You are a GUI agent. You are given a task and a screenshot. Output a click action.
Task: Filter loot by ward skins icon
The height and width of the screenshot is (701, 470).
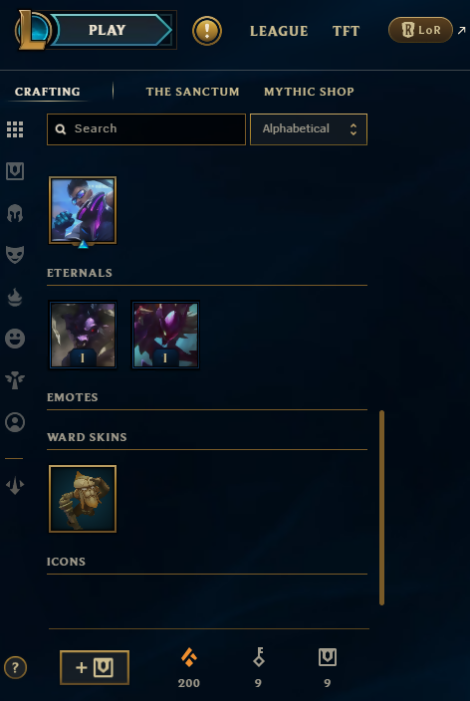pyautogui.click(x=15, y=380)
